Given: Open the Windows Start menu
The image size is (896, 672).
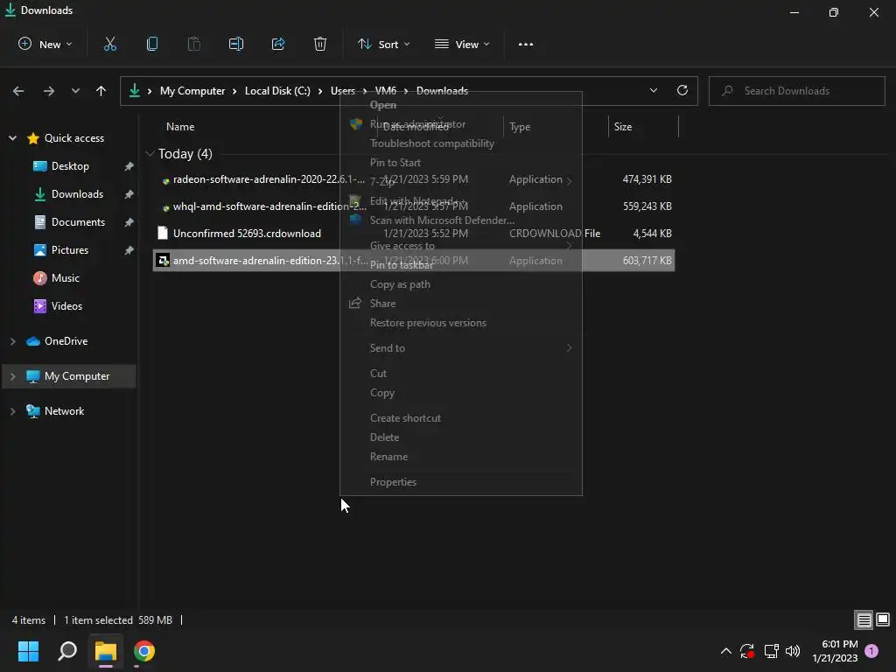Looking at the screenshot, I should [29, 651].
